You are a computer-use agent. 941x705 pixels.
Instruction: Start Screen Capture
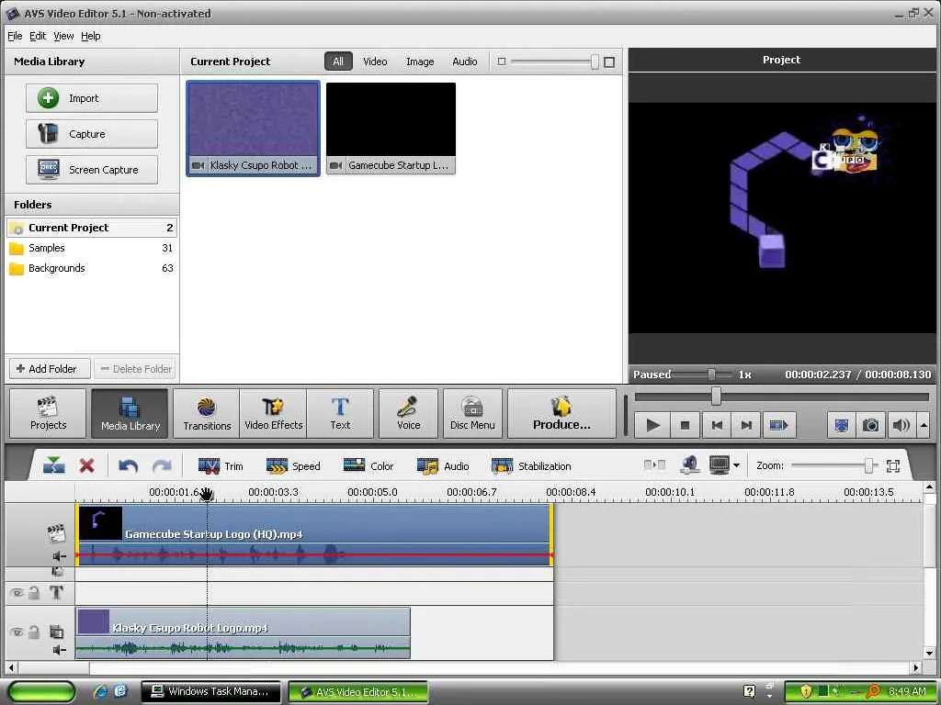click(92, 170)
